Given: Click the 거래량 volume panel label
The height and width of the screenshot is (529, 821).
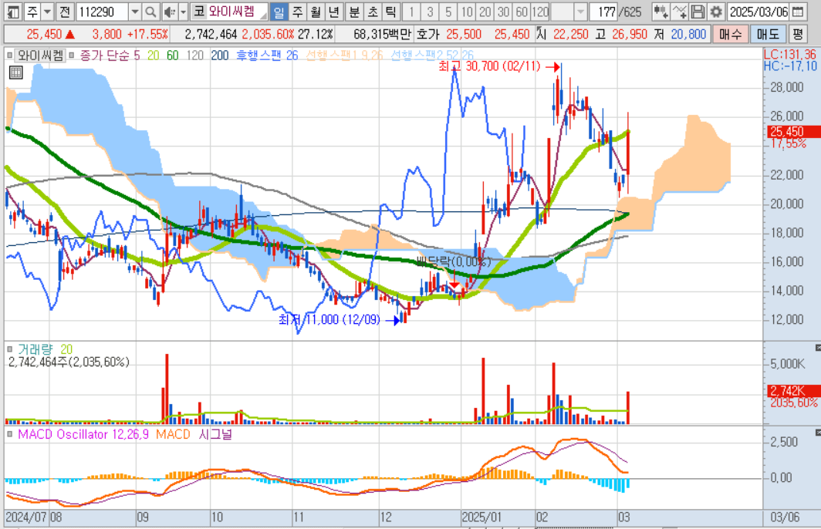Looking at the screenshot, I should point(35,349).
